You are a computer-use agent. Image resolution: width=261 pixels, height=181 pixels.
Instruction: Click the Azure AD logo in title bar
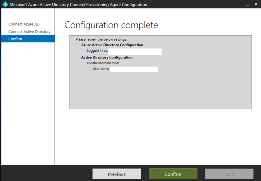[5, 5]
